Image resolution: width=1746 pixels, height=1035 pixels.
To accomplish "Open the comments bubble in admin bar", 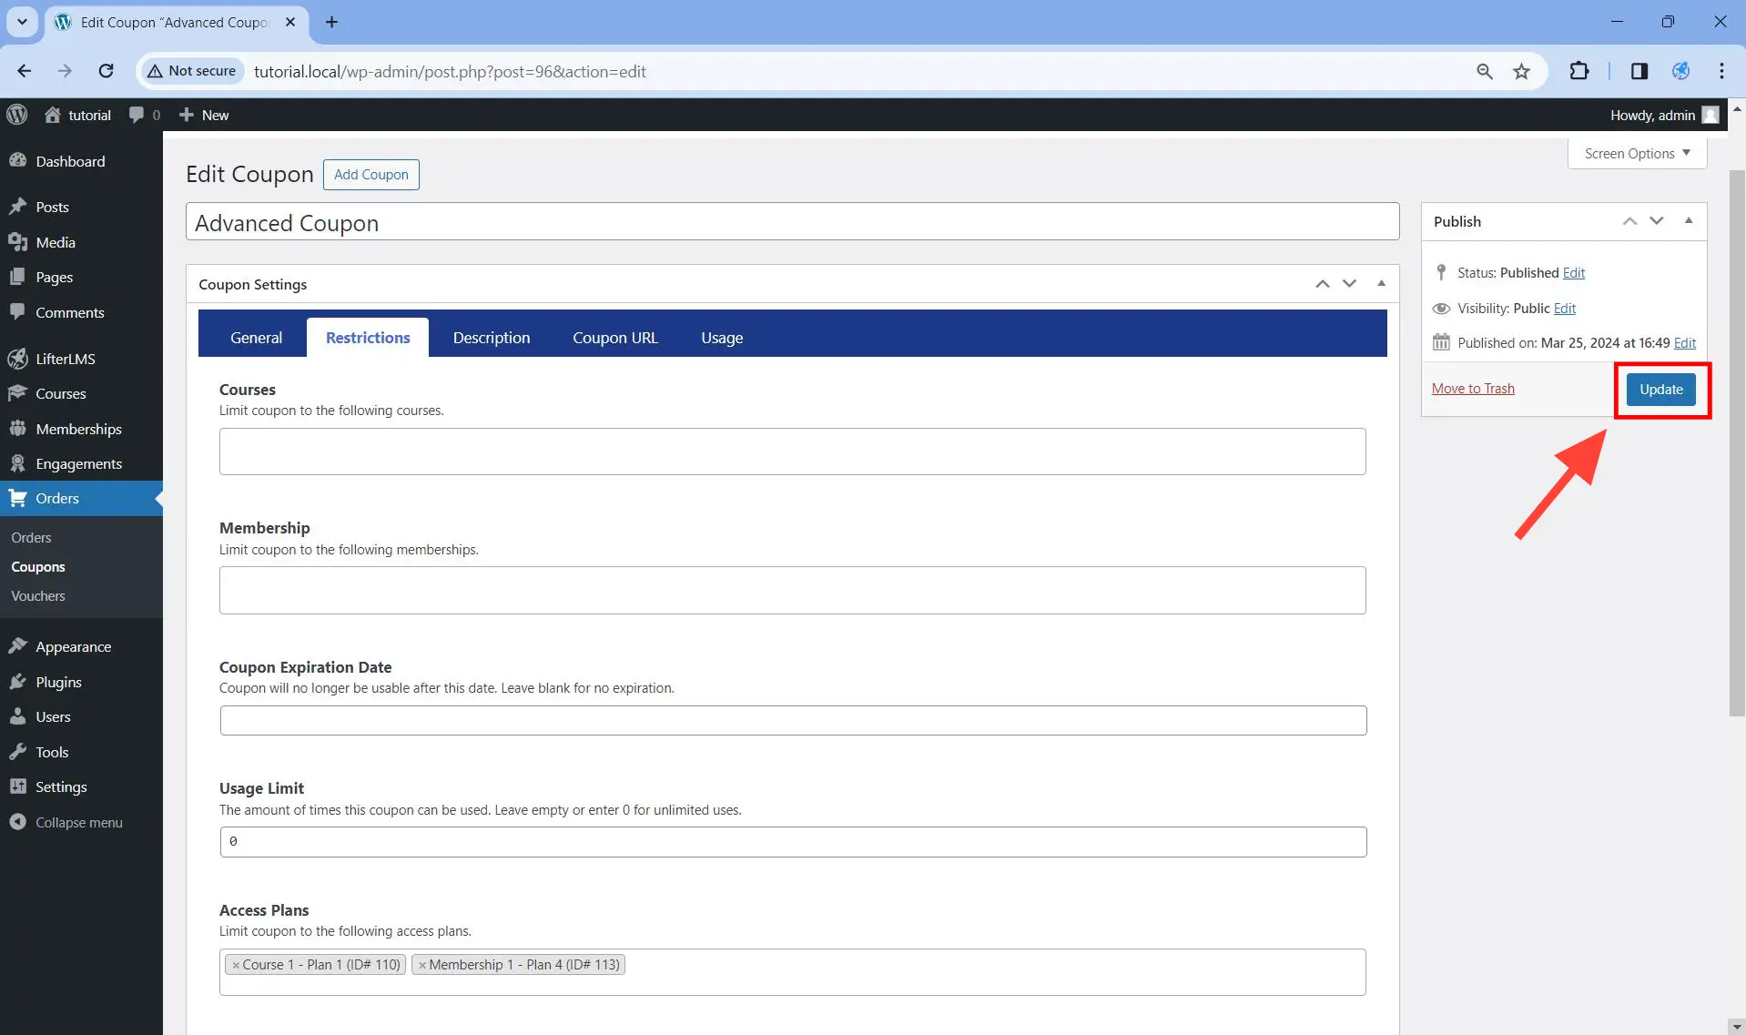I will click(x=145, y=115).
